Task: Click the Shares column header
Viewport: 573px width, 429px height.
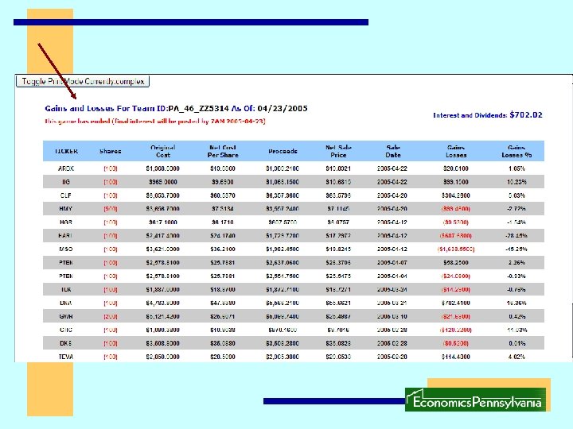Action: pos(110,151)
